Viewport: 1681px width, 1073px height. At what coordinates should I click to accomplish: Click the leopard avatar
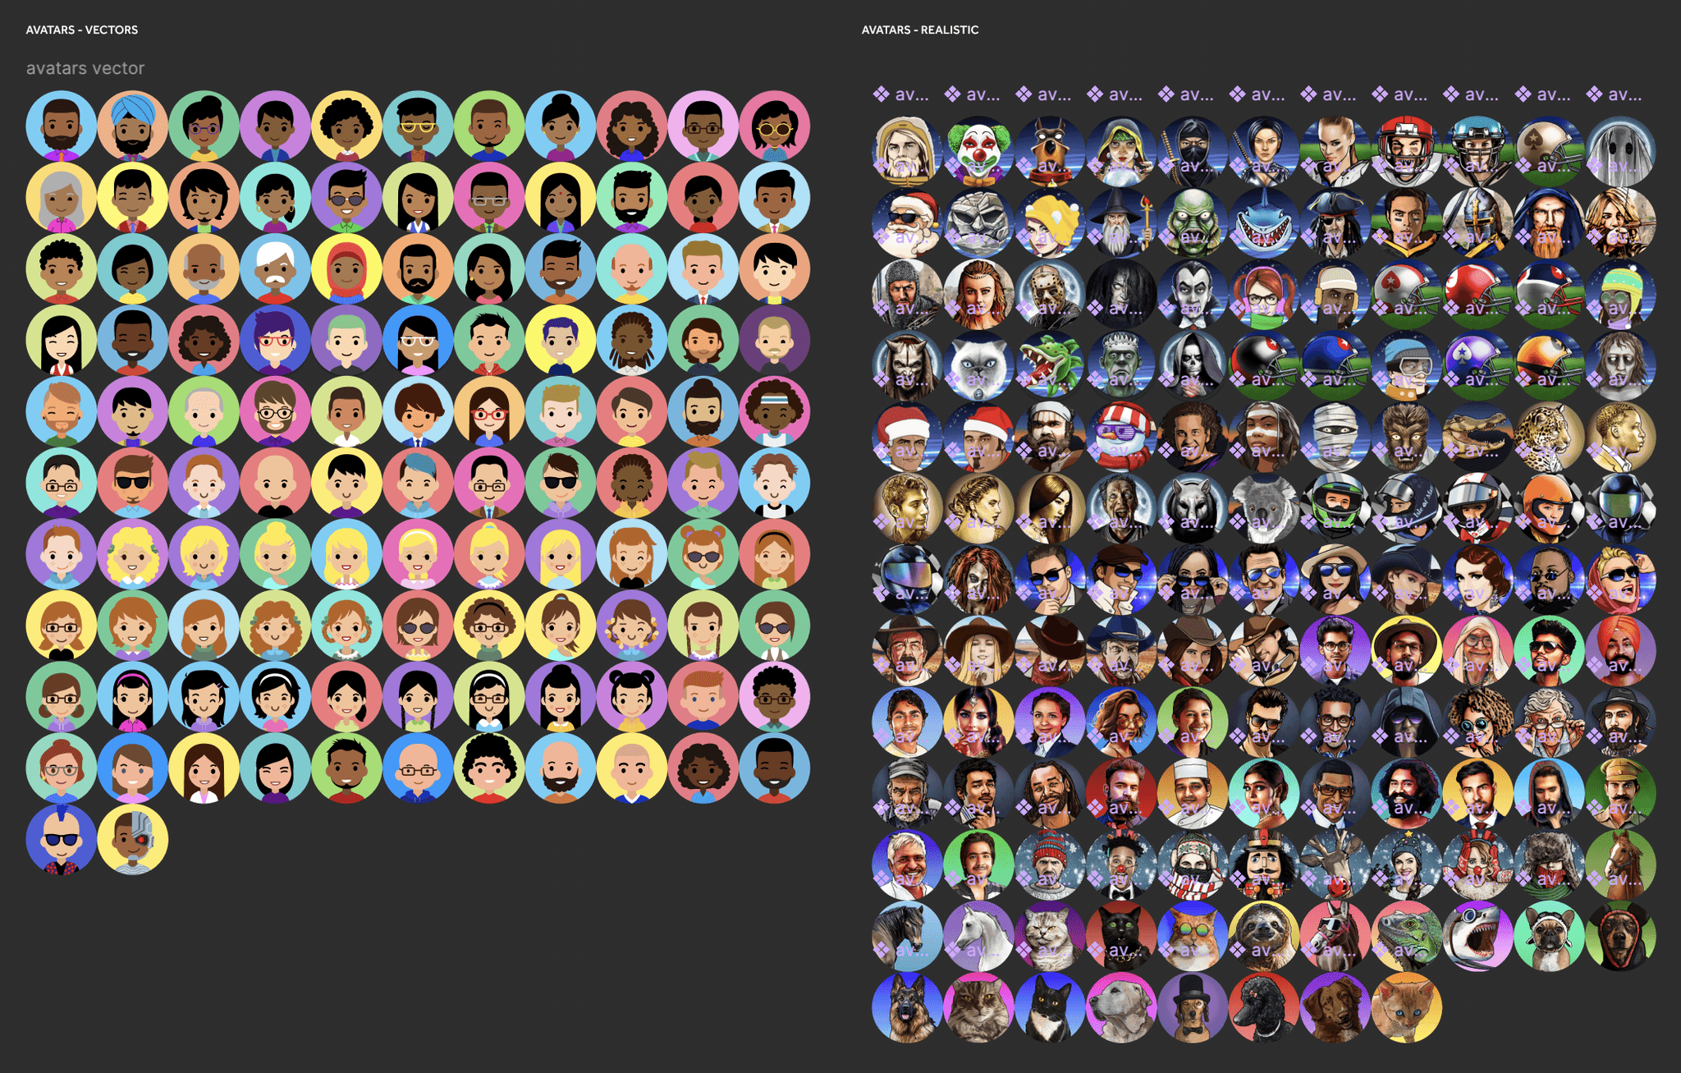click(x=1548, y=437)
